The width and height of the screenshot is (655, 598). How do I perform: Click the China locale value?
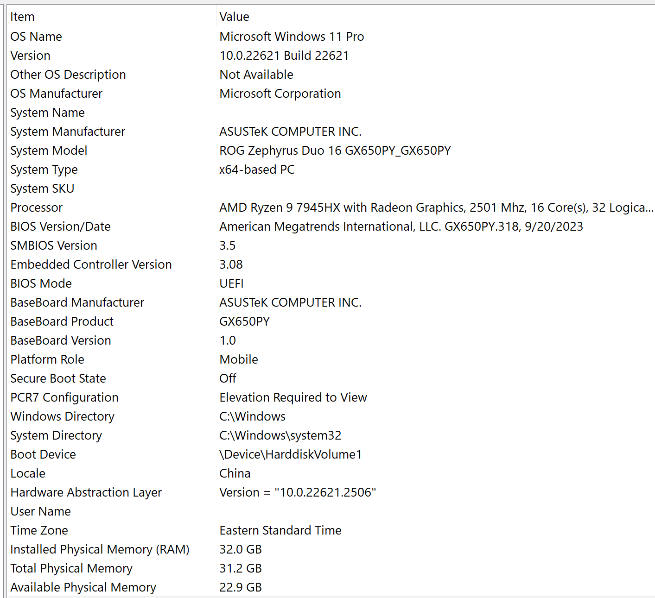(x=235, y=473)
